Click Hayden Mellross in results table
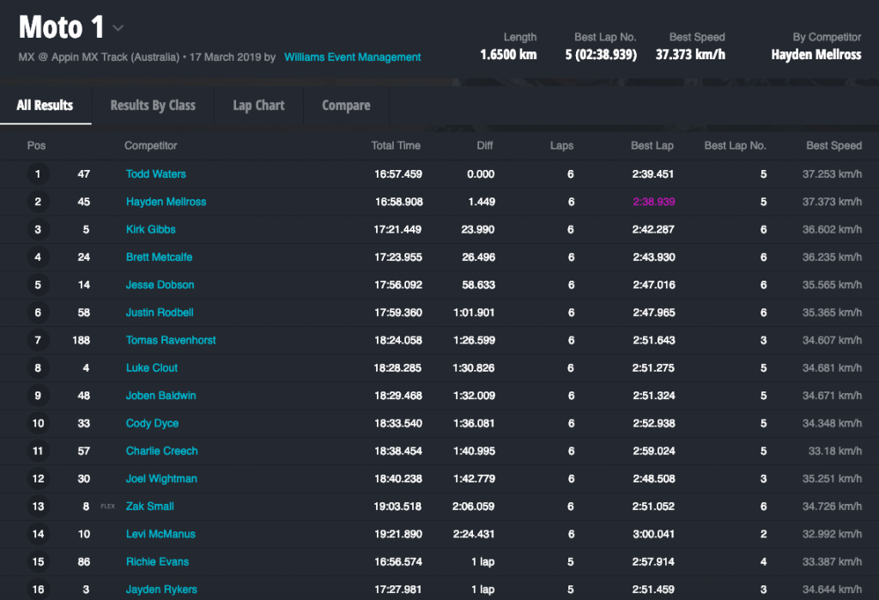The image size is (879, 600). (x=166, y=202)
